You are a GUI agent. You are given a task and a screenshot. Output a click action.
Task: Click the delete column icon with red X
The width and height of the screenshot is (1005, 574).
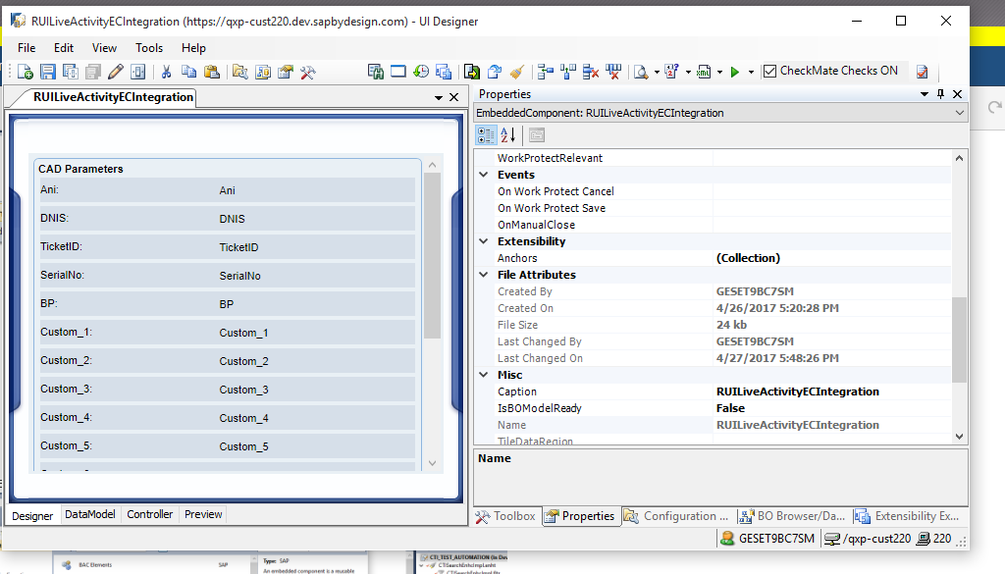(613, 72)
